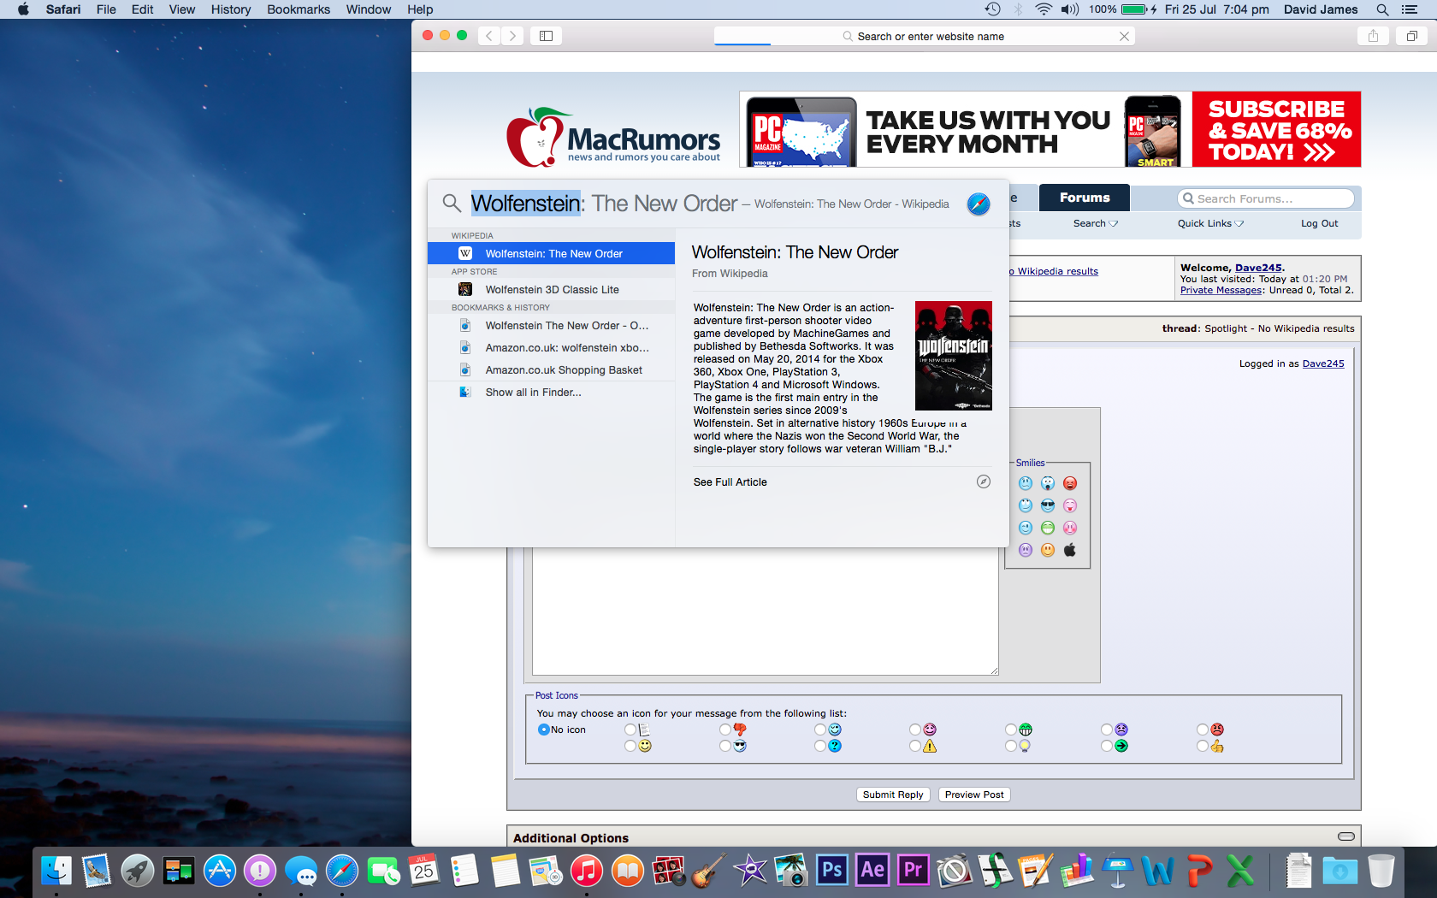Expand the forum Search dropdown
This screenshot has width=1437, height=898.
click(1096, 223)
